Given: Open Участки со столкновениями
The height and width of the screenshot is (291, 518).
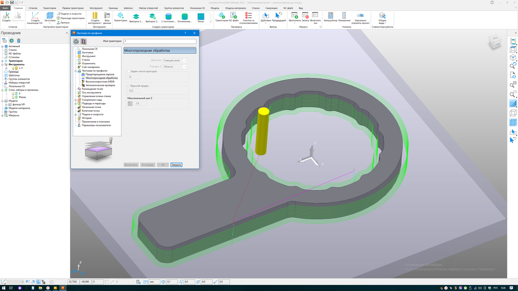Looking at the screenshot, I should click(248, 18).
